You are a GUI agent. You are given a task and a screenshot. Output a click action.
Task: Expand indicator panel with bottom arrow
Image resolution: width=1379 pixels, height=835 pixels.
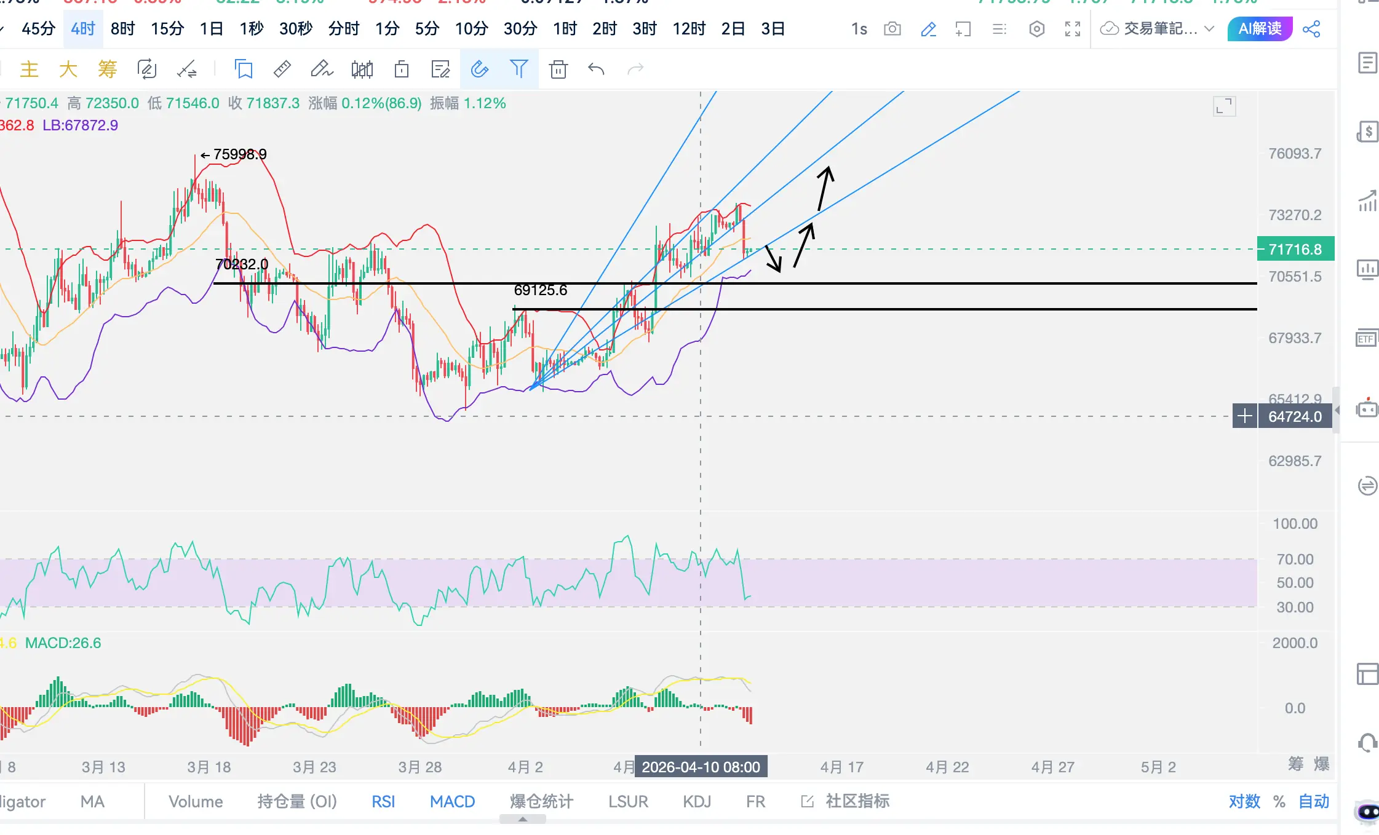click(x=522, y=819)
